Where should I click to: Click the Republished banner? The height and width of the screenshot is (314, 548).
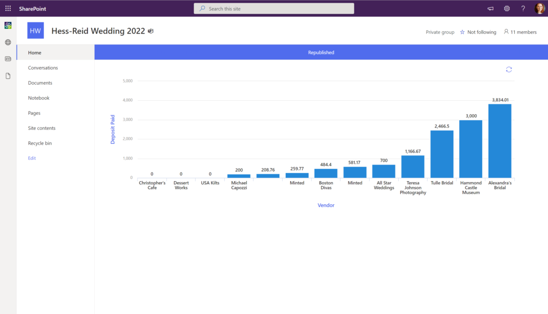click(x=321, y=52)
